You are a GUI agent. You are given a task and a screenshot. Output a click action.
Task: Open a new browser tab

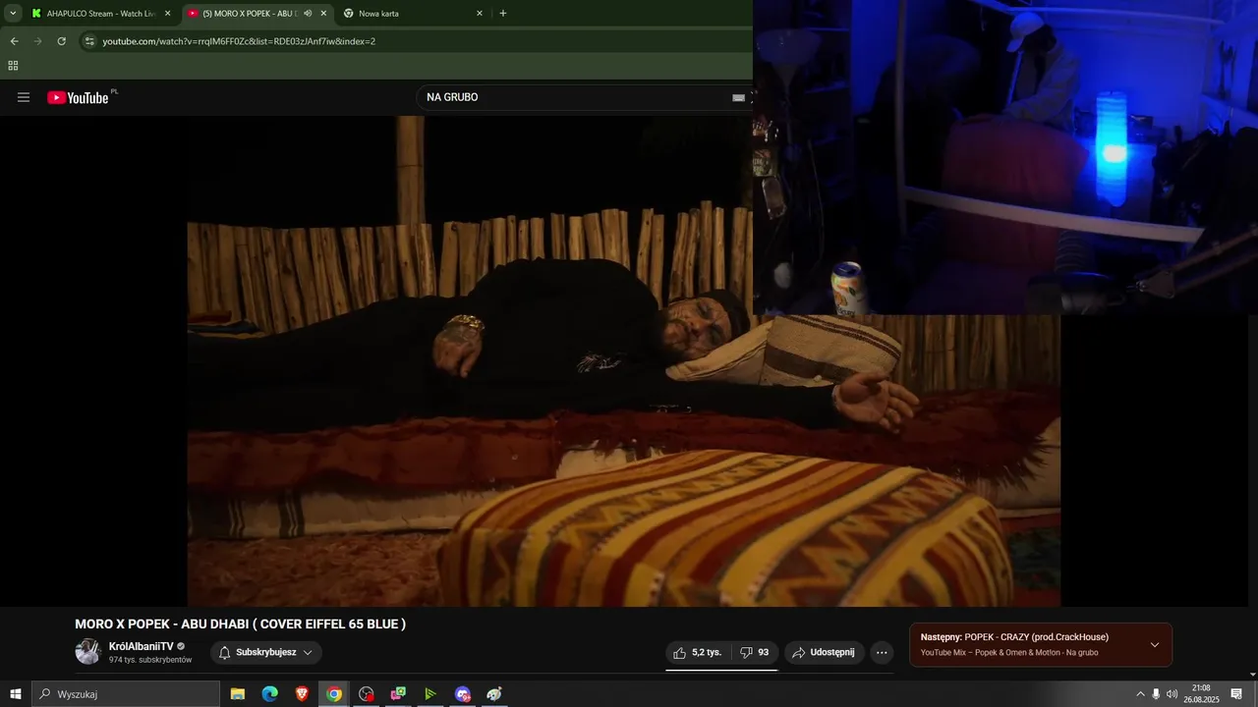pos(503,14)
